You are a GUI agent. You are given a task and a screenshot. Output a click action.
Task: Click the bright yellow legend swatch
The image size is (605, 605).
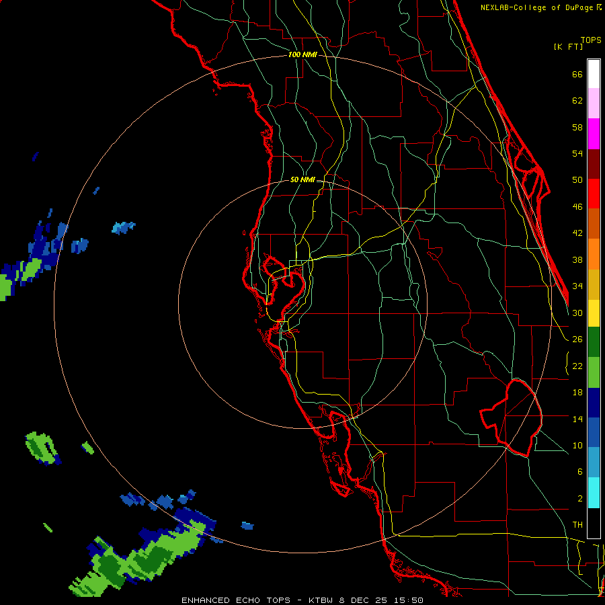click(594, 313)
